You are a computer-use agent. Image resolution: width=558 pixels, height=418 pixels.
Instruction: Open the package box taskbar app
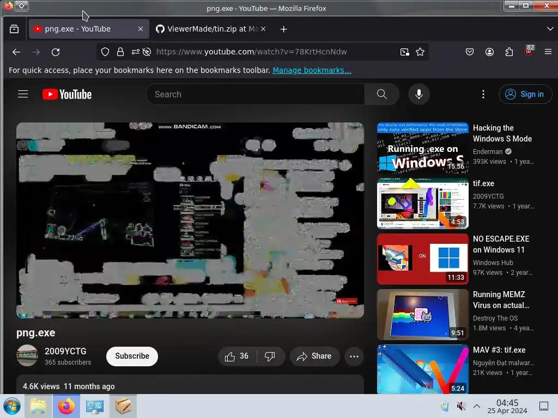[x=123, y=406]
